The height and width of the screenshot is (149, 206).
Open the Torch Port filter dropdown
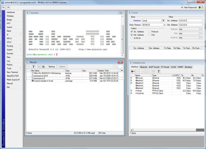(201, 33)
